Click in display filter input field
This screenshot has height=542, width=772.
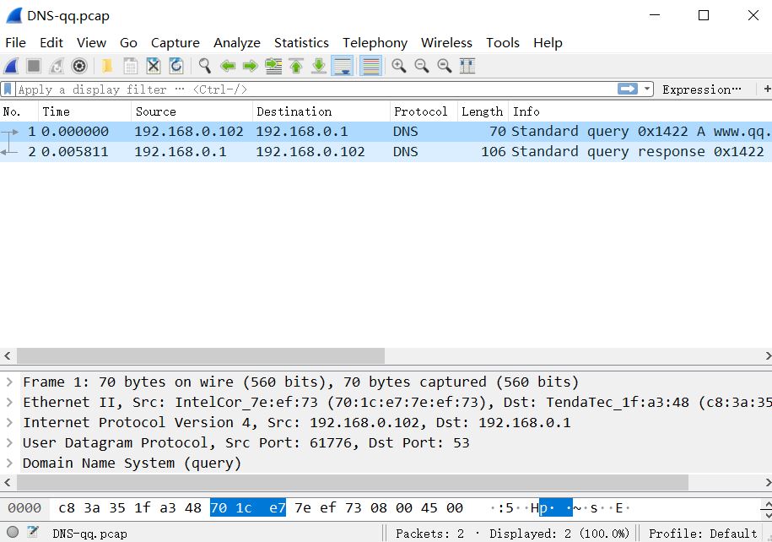tap(315, 89)
